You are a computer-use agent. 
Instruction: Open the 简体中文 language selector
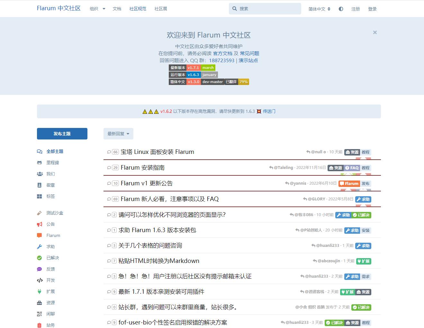pyautogui.click(x=319, y=9)
